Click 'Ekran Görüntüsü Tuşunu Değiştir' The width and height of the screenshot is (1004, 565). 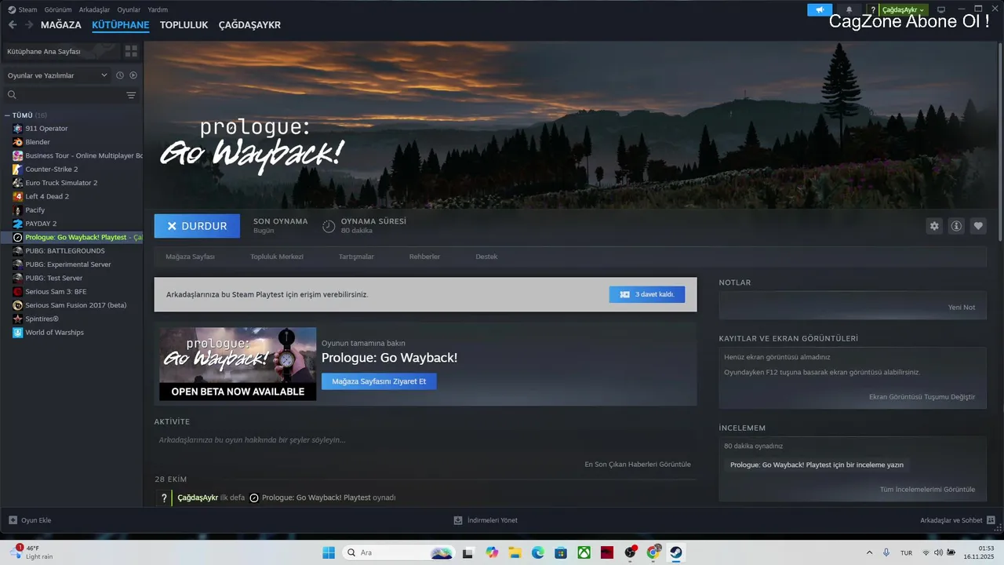(x=922, y=397)
